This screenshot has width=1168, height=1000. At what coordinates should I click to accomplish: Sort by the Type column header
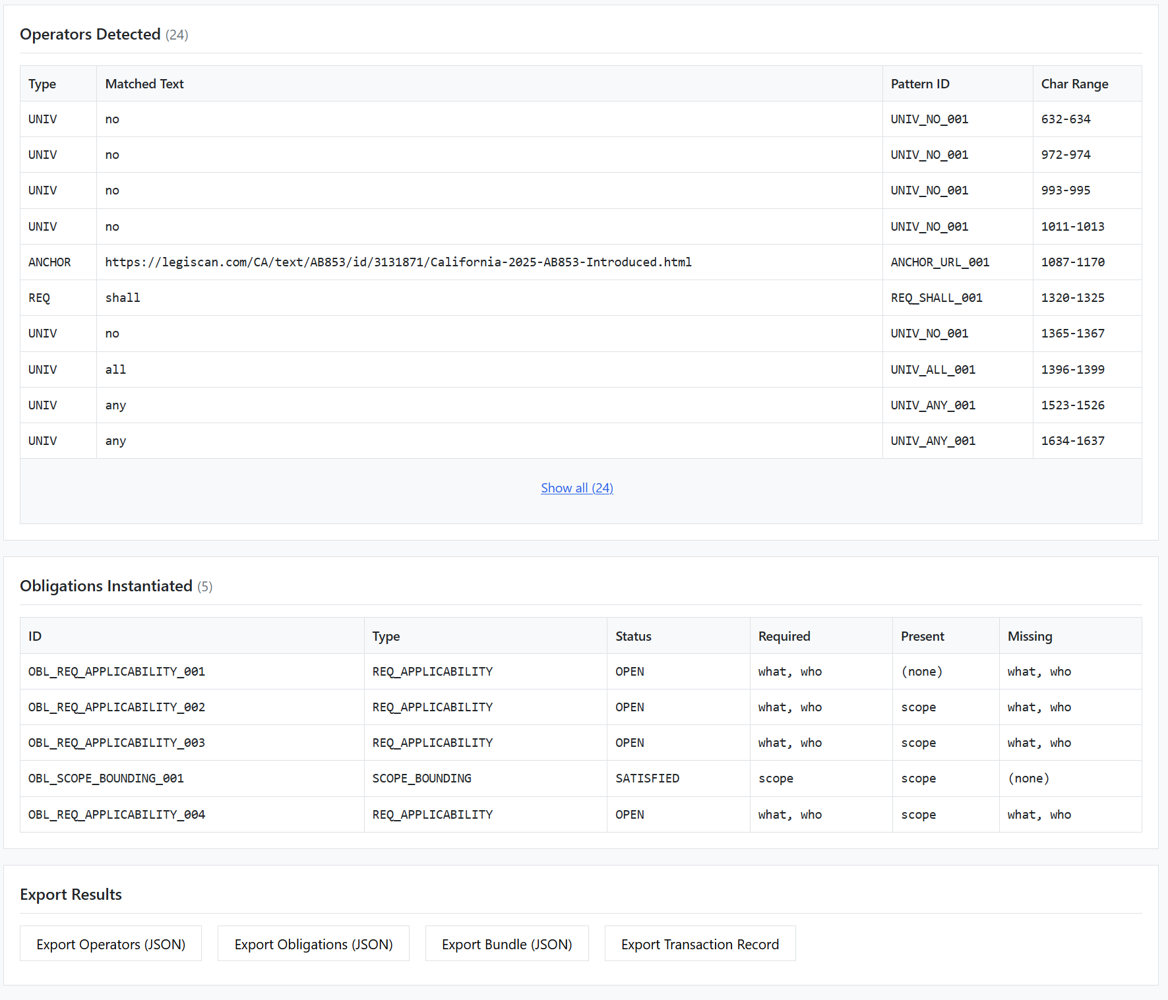[42, 84]
